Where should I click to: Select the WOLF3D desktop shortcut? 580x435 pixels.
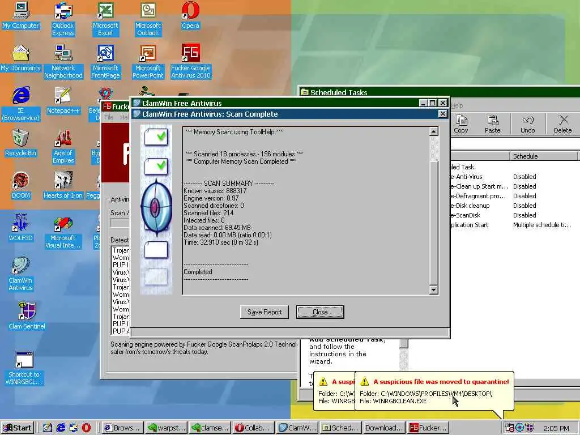pyautogui.click(x=21, y=228)
